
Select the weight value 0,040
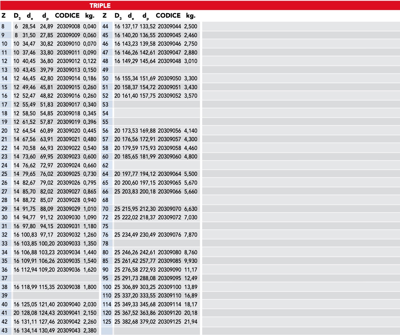(x=90, y=26)
